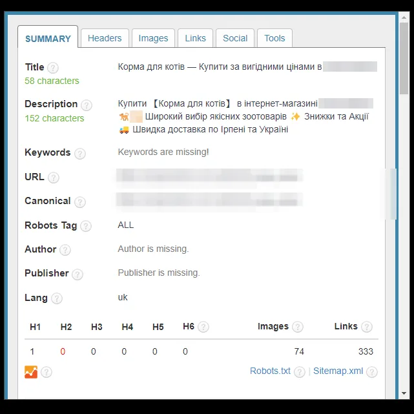414x414 pixels.
Task: Open the help icon next to H6 heading
Action: [x=203, y=327]
